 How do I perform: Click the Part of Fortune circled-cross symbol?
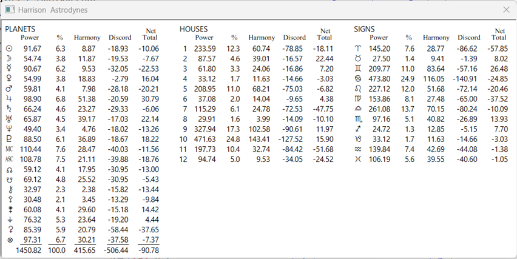tap(9, 240)
